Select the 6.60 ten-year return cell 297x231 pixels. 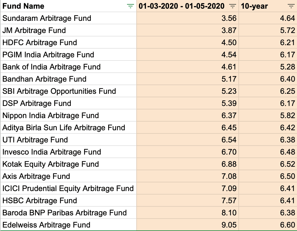(x=287, y=225)
